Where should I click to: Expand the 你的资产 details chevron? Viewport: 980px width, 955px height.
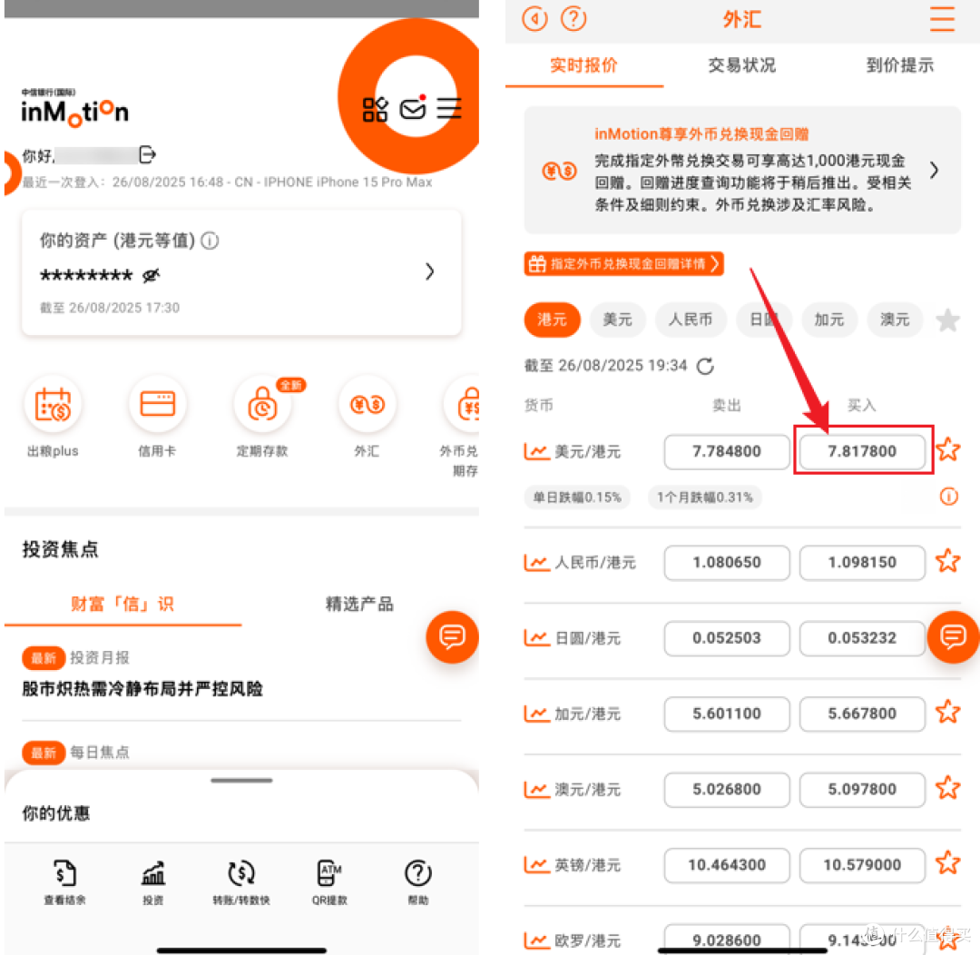click(x=429, y=271)
